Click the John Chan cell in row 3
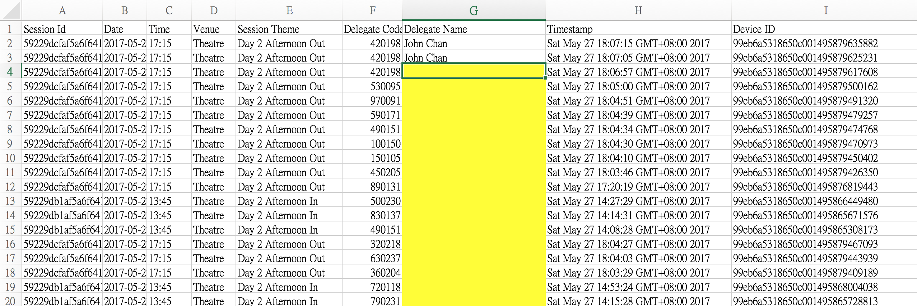Image resolution: width=917 pixels, height=306 pixels. (474, 58)
